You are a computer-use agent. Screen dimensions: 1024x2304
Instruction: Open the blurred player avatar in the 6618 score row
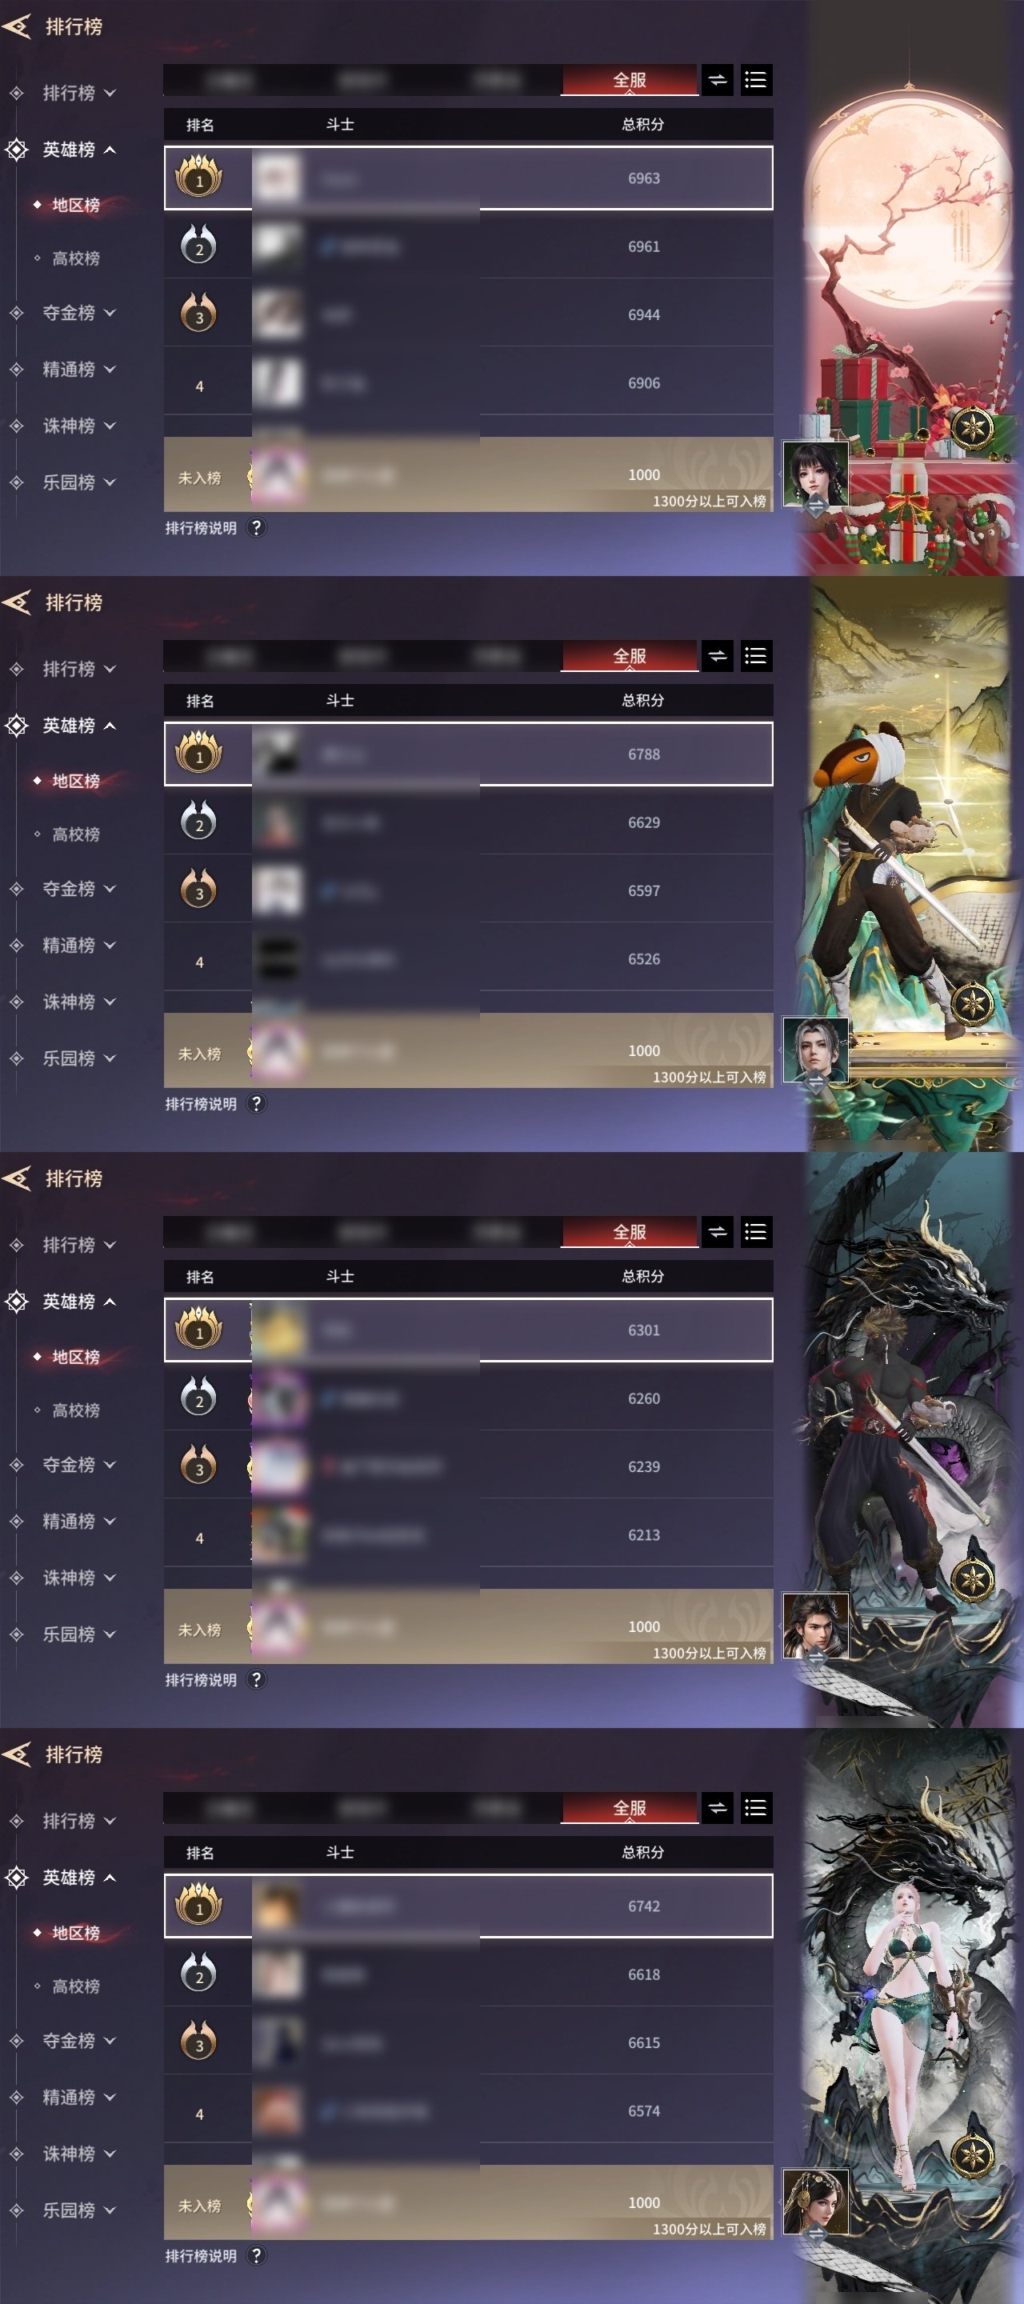[278, 1975]
